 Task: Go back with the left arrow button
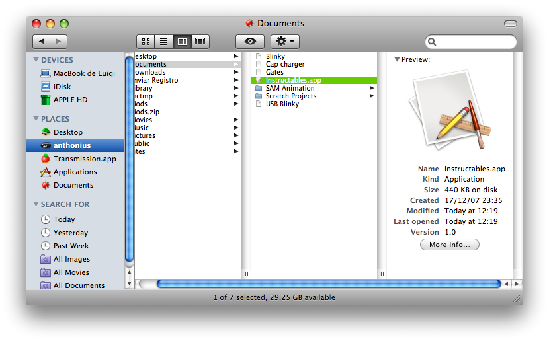tap(41, 41)
